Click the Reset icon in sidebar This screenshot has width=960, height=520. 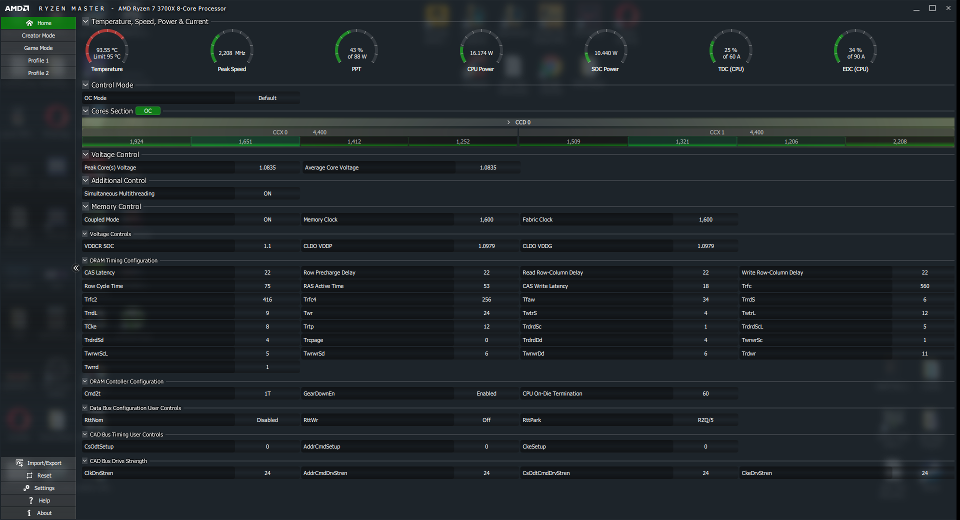29,475
